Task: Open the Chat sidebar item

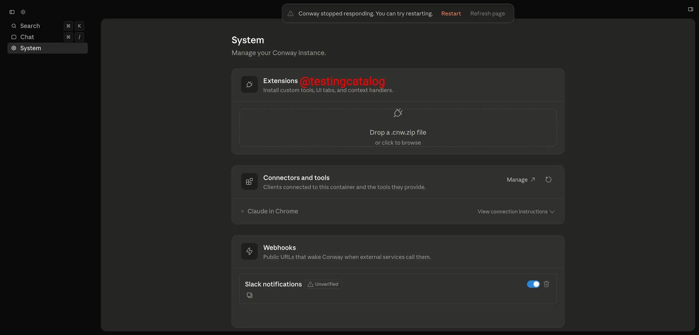Action: [x=27, y=37]
